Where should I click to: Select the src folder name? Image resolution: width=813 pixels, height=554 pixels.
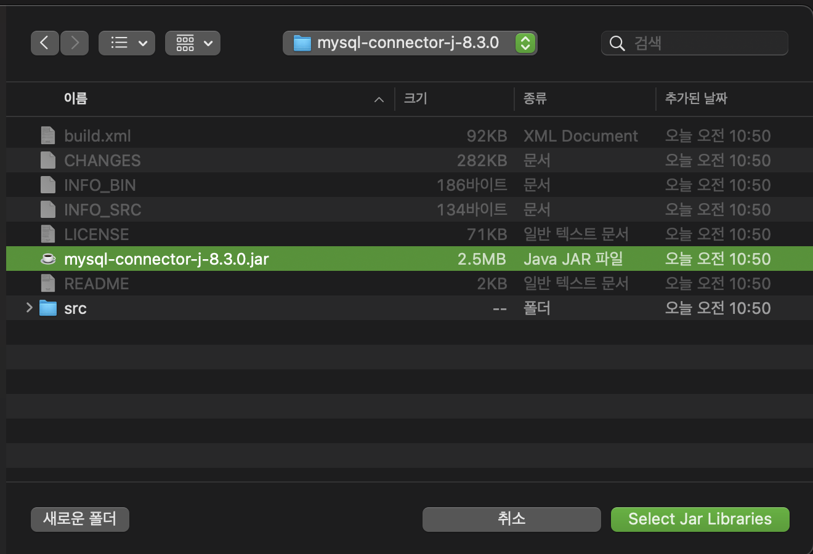pos(75,308)
